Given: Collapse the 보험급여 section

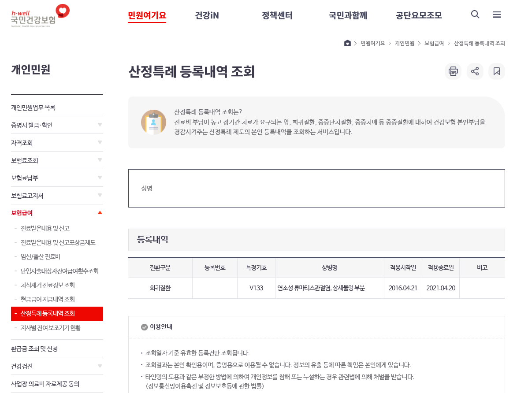Looking at the screenshot, I should (100, 213).
